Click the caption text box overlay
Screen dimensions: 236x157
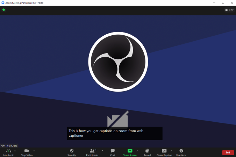click(x=115, y=133)
